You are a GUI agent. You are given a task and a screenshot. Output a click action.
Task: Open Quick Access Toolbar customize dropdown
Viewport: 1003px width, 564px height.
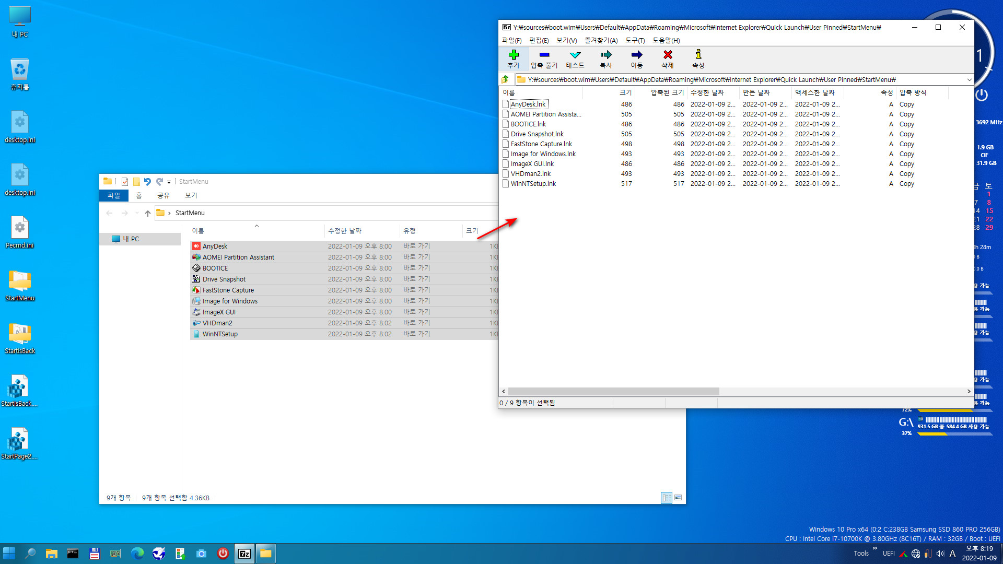pos(169,182)
